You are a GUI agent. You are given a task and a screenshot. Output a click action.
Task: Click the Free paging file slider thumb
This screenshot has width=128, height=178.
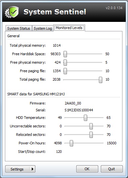(65, 71)
